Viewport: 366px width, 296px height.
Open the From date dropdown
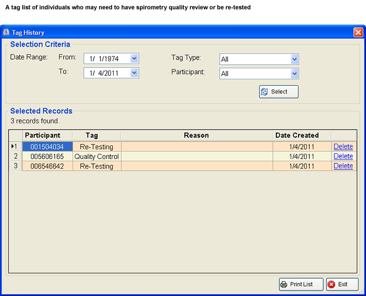point(134,59)
